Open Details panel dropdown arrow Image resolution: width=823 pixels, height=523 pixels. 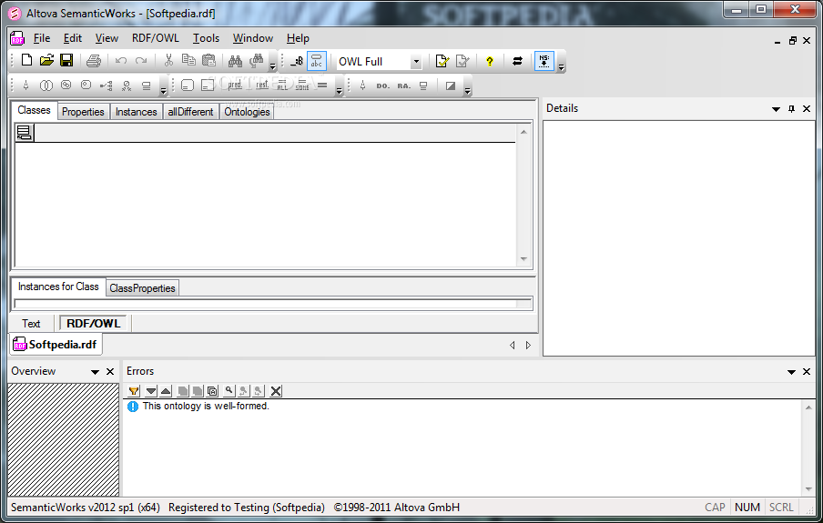[x=776, y=109]
